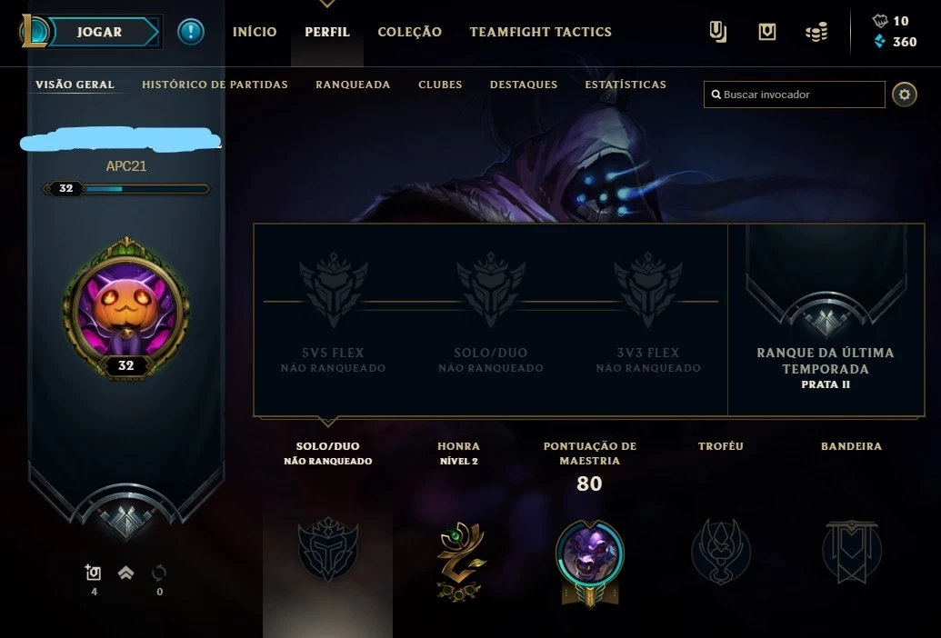
Task: Open profile settings gear icon
Action: 905,95
